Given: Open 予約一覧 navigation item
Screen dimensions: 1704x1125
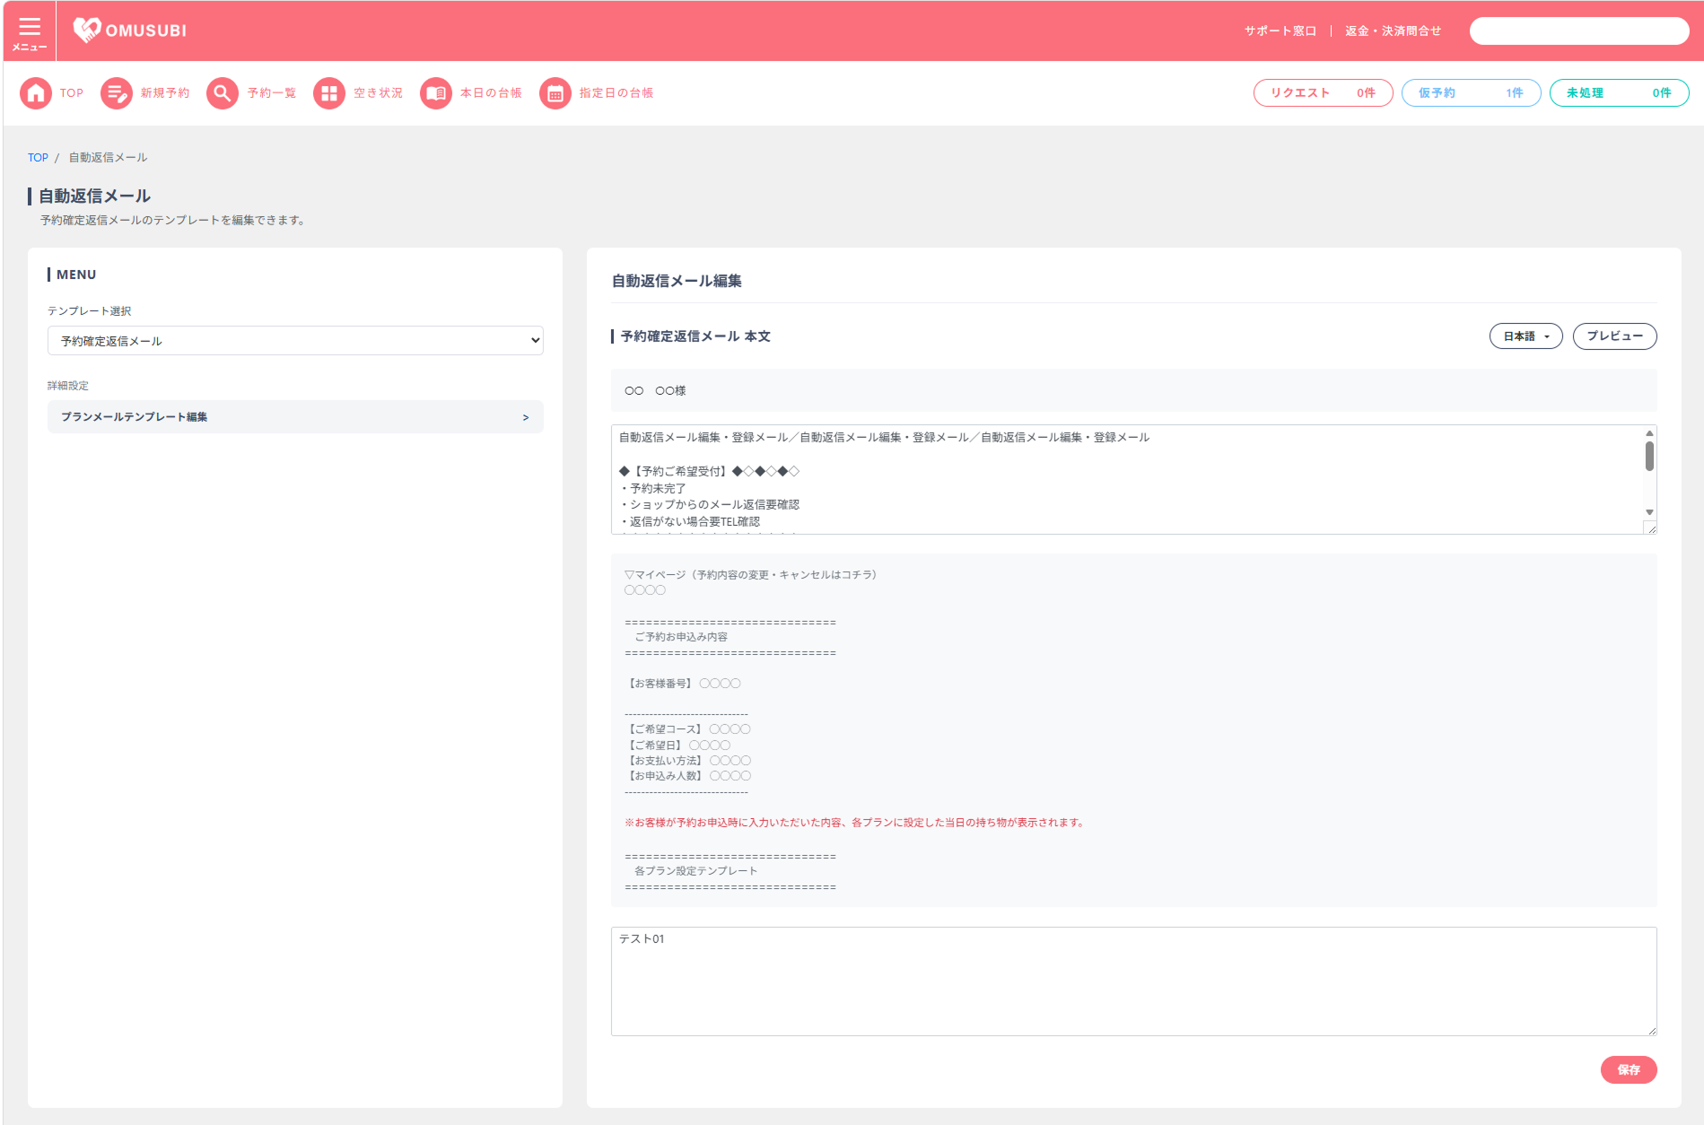Looking at the screenshot, I should click(x=272, y=93).
